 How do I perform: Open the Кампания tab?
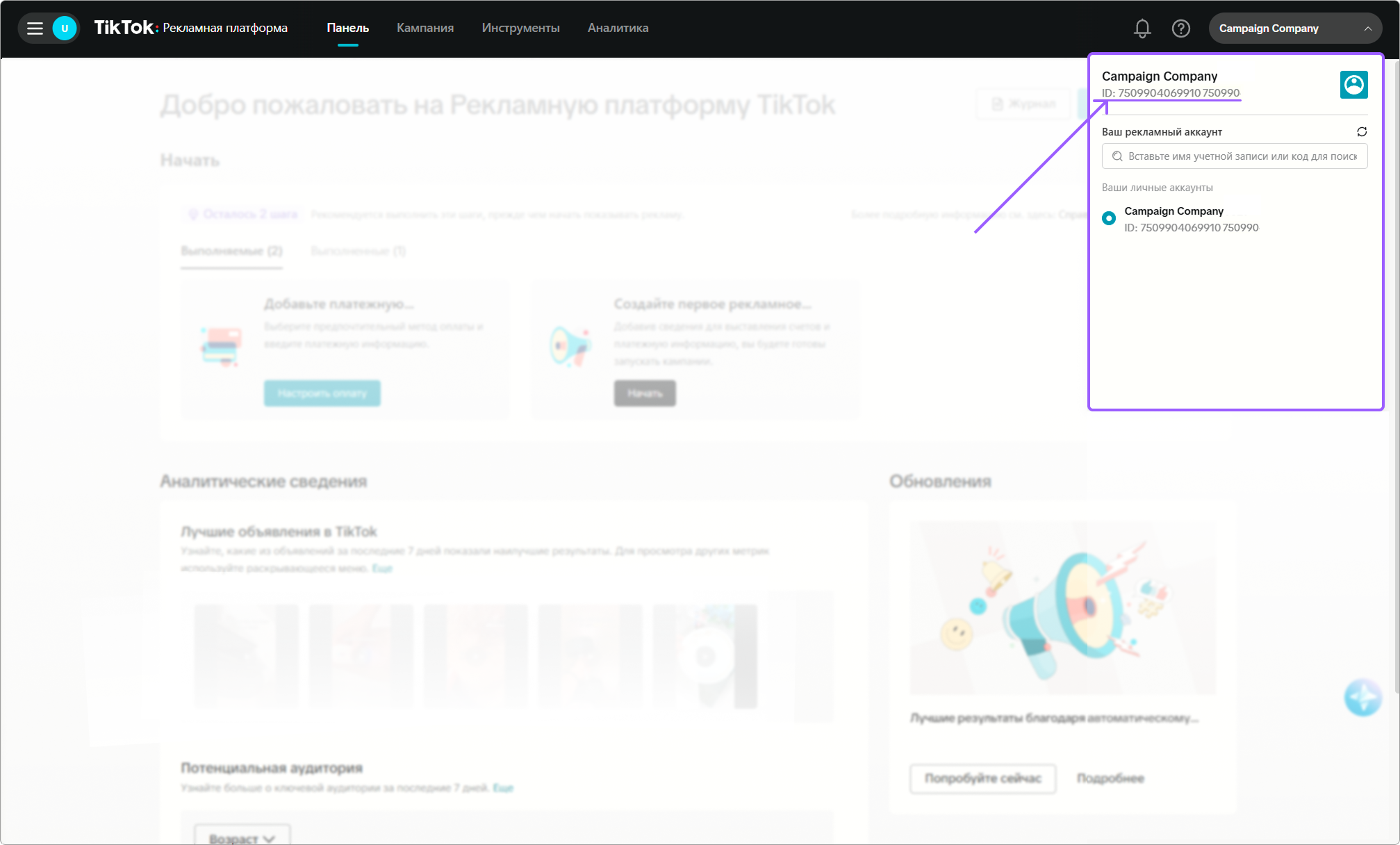(425, 28)
